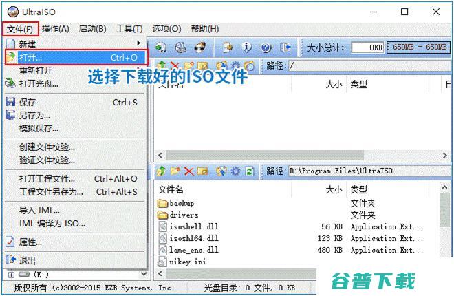Select 打开工程文件... menu entry
This screenshot has height=296, width=454.
[75, 179]
